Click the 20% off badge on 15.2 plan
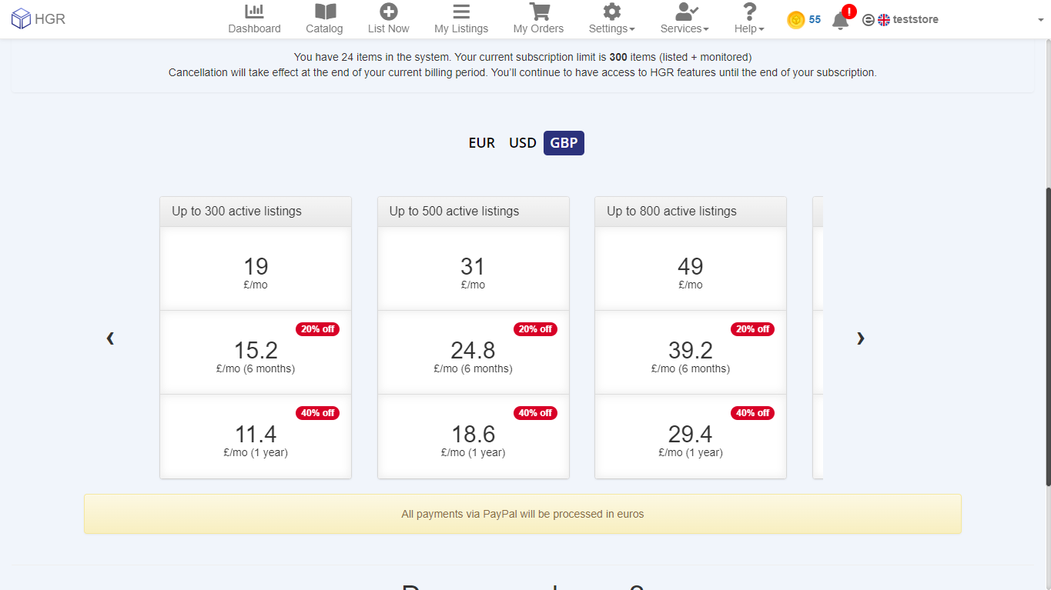1051x590 pixels. pyautogui.click(x=317, y=329)
